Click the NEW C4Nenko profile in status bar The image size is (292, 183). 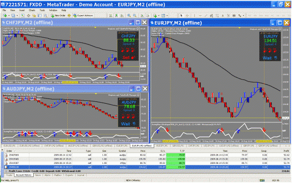coord(133,180)
